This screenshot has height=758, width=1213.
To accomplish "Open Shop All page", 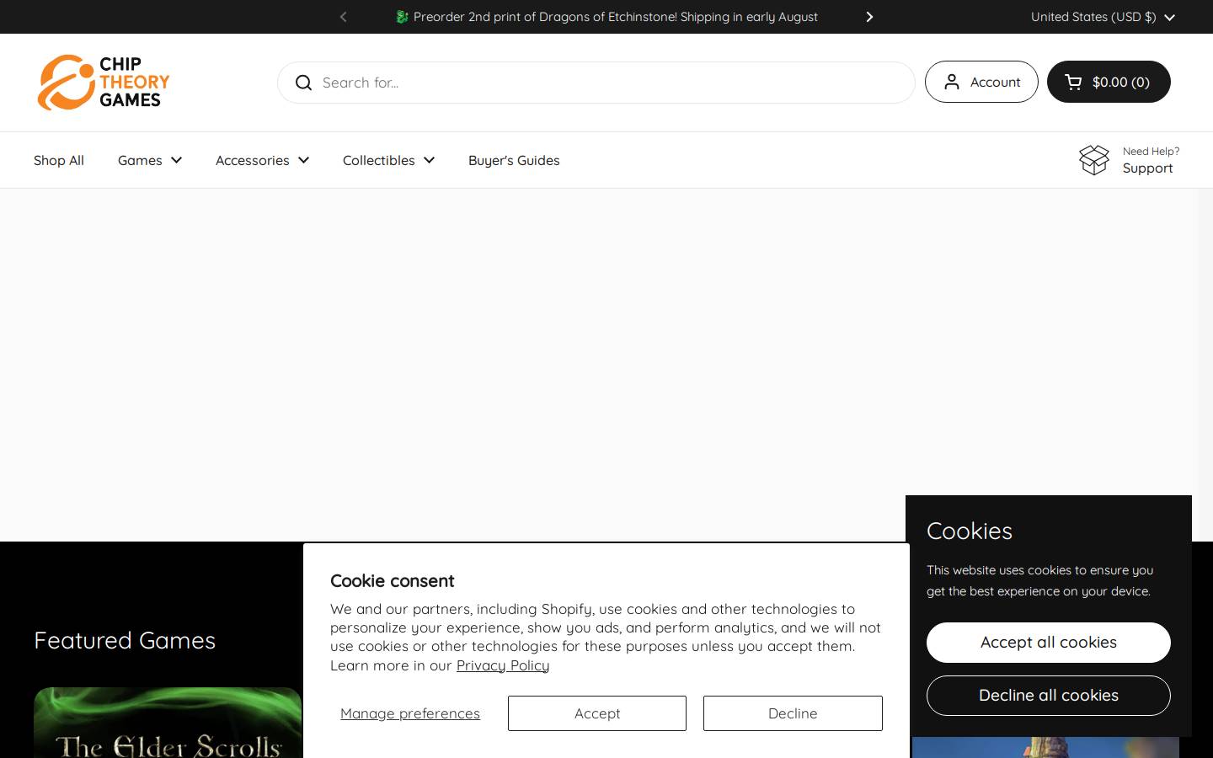I will (59, 160).
